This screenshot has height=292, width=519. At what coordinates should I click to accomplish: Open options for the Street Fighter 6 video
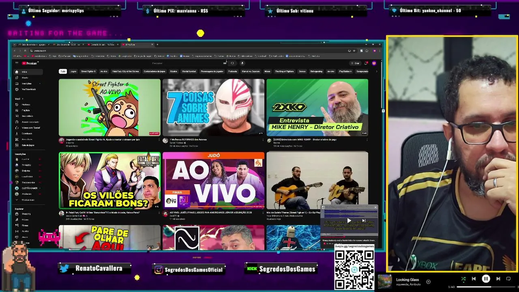click(x=159, y=140)
